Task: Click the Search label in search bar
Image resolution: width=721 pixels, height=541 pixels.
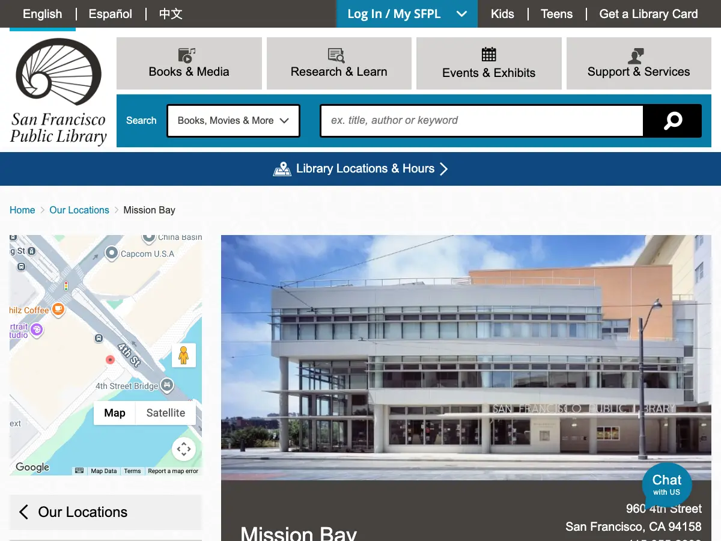Action: point(141,121)
